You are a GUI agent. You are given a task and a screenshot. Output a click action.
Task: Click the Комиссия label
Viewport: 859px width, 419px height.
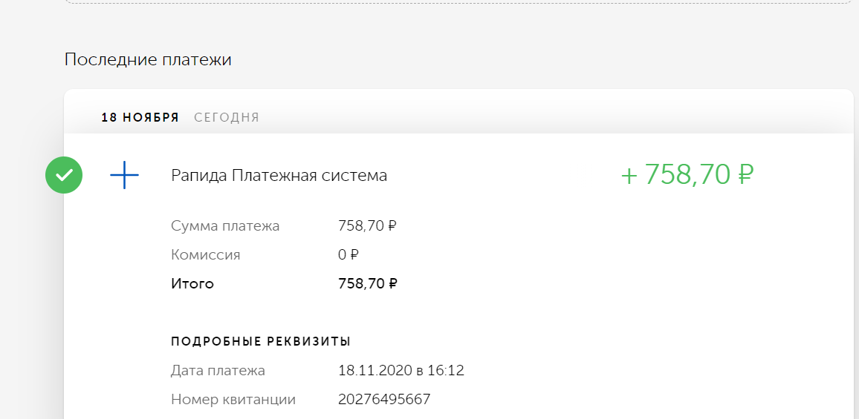(x=205, y=255)
